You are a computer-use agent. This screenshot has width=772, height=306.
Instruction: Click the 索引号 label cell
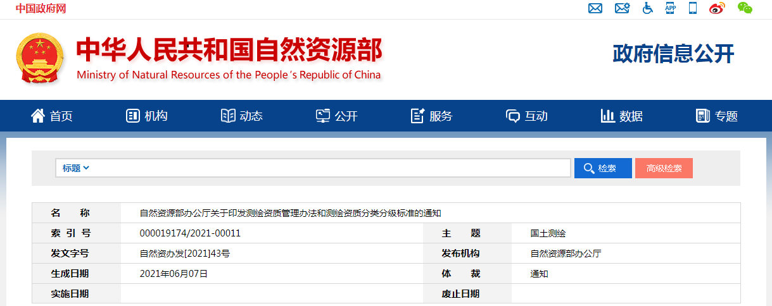click(76, 233)
